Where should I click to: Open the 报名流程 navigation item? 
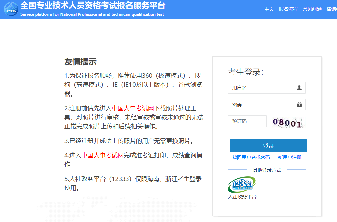tap(288, 9)
